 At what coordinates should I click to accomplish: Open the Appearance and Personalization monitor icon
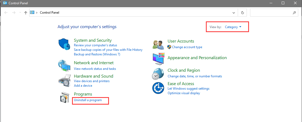[x=158, y=59]
